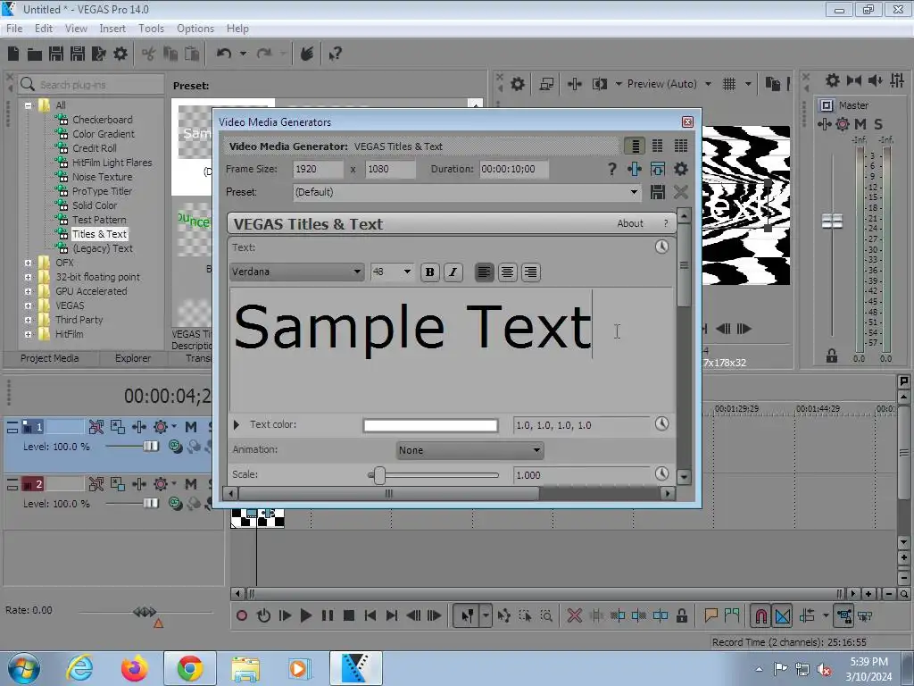Select Noise Texture generator
The width and height of the screenshot is (914, 686).
point(102,177)
